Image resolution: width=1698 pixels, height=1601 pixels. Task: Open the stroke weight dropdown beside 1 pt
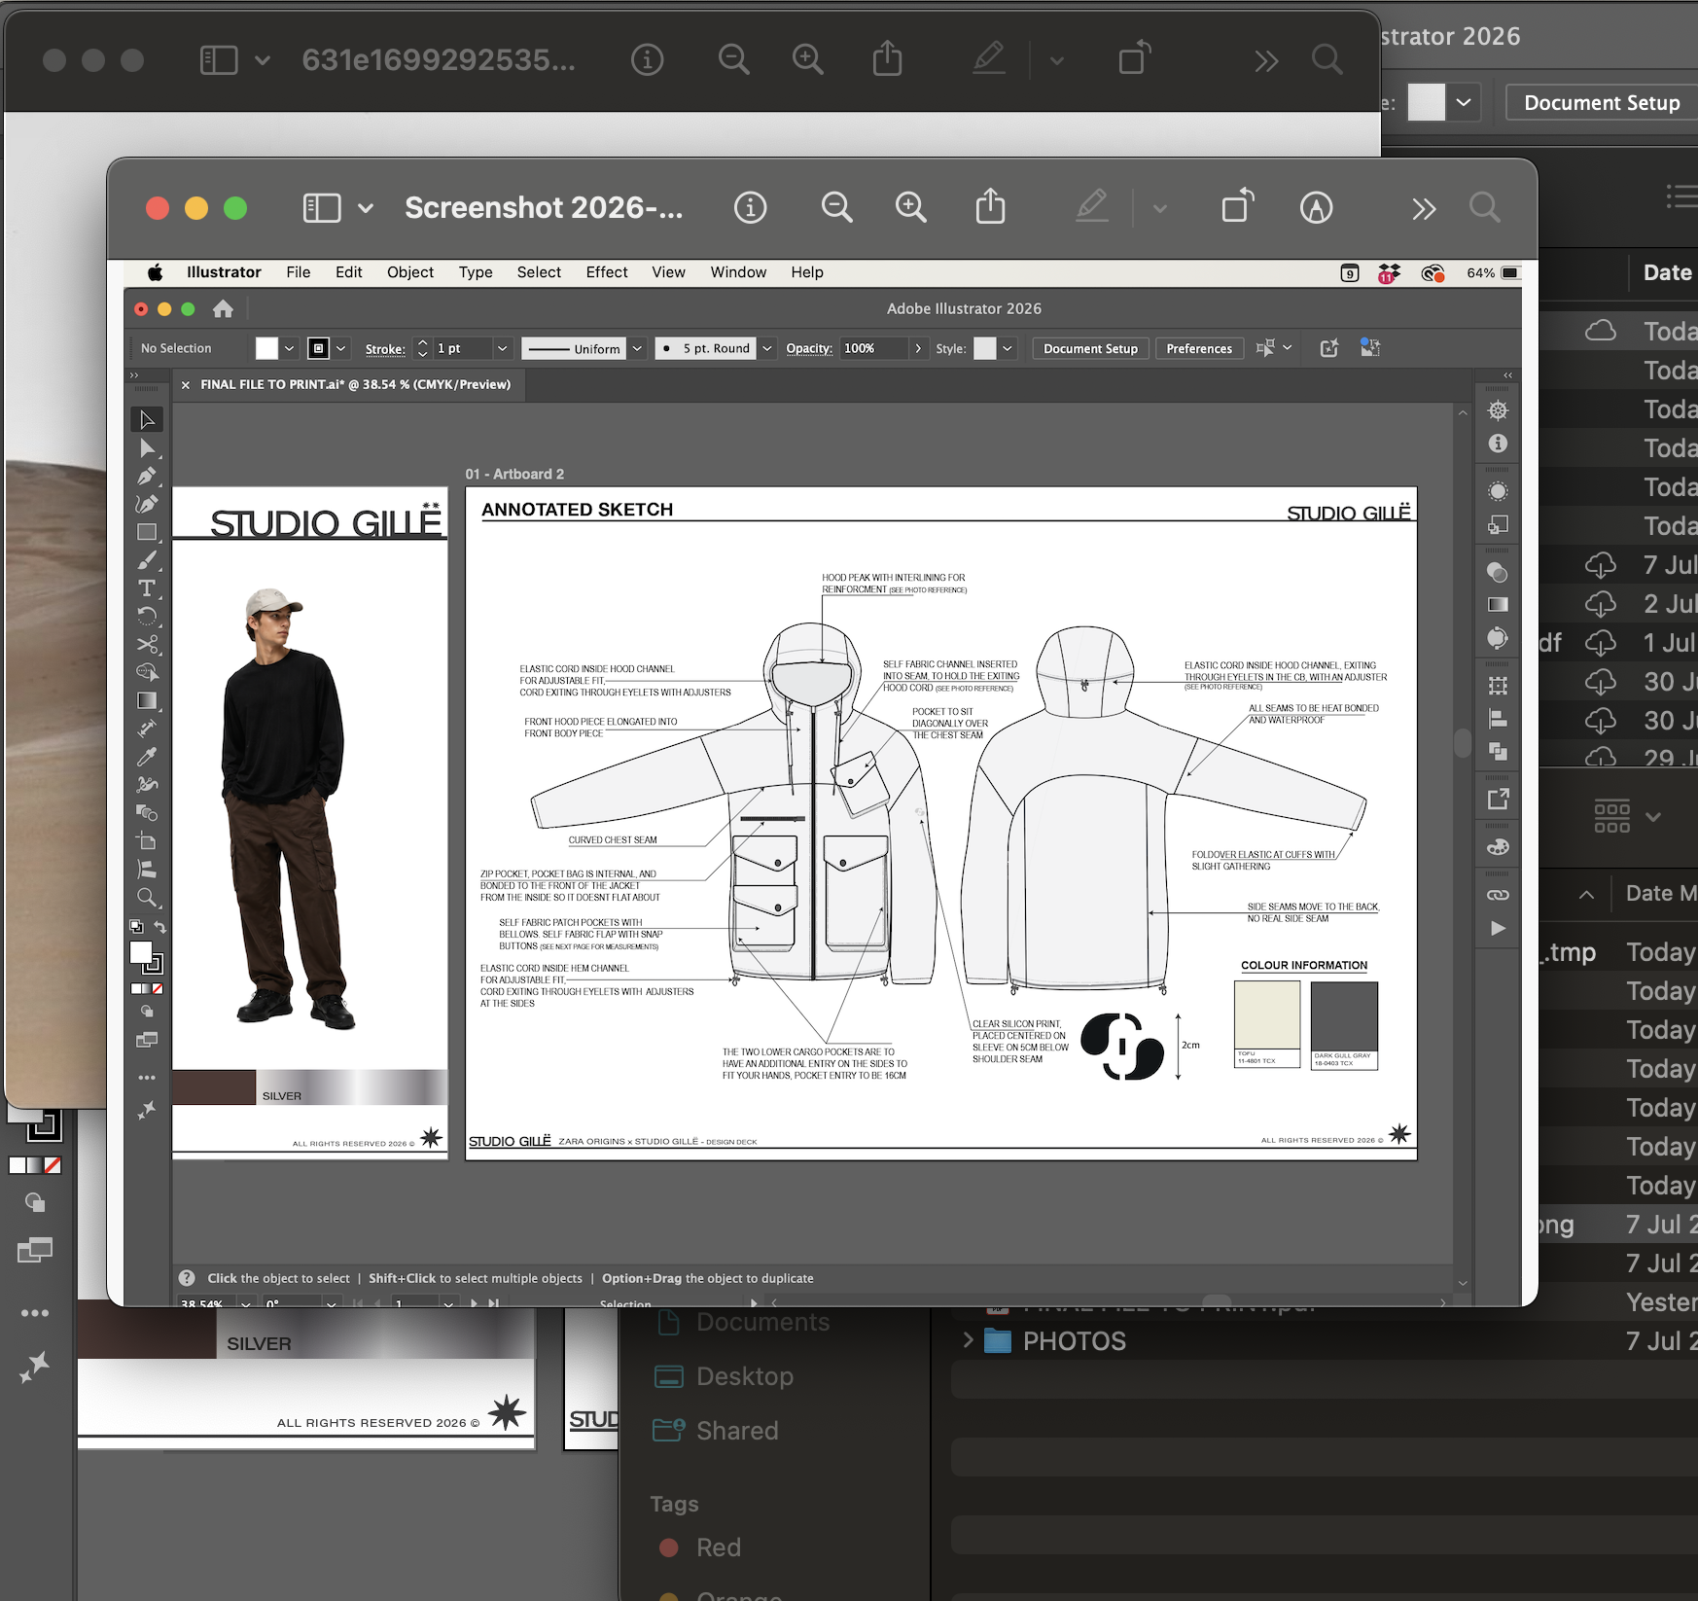(x=502, y=348)
